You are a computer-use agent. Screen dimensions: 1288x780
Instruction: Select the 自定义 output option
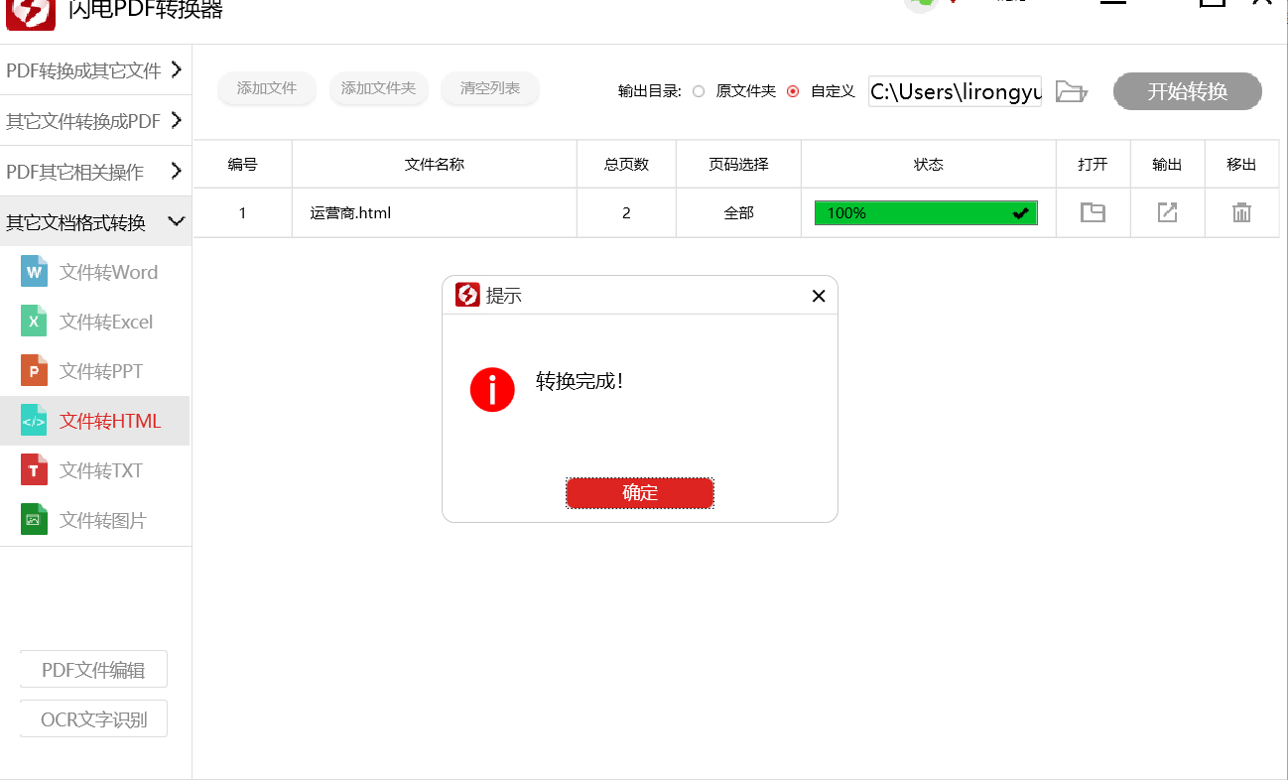792,91
